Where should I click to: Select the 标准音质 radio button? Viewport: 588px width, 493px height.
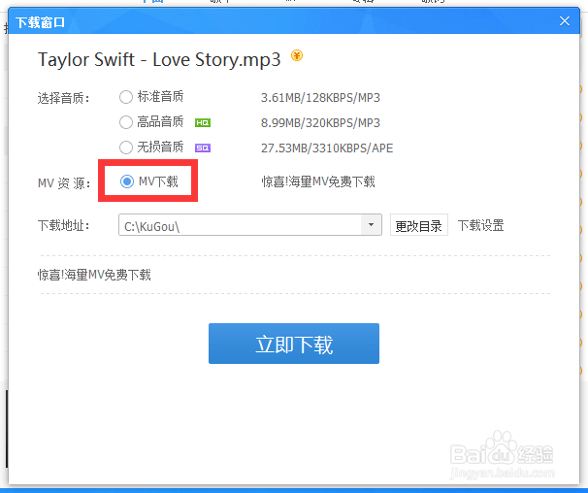(125, 97)
